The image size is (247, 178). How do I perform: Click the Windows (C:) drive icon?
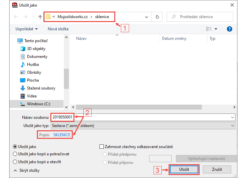(22, 104)
